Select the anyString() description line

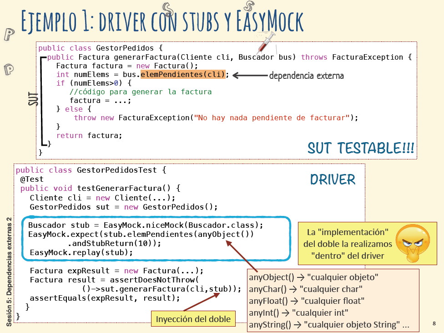328,325
